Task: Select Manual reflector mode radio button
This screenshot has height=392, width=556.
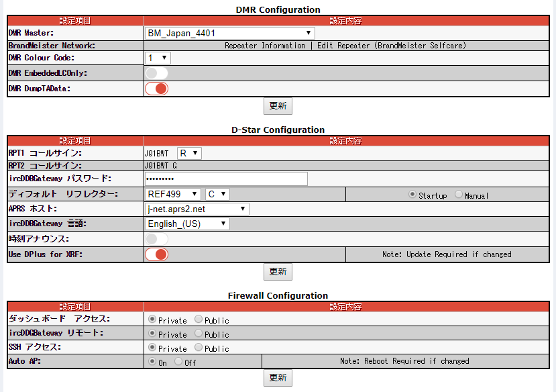Action: coord(459,195)
